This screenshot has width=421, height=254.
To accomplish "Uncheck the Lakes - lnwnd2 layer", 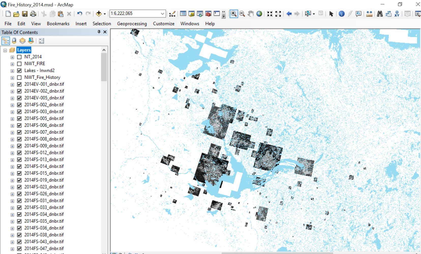I will pos(19,70).
